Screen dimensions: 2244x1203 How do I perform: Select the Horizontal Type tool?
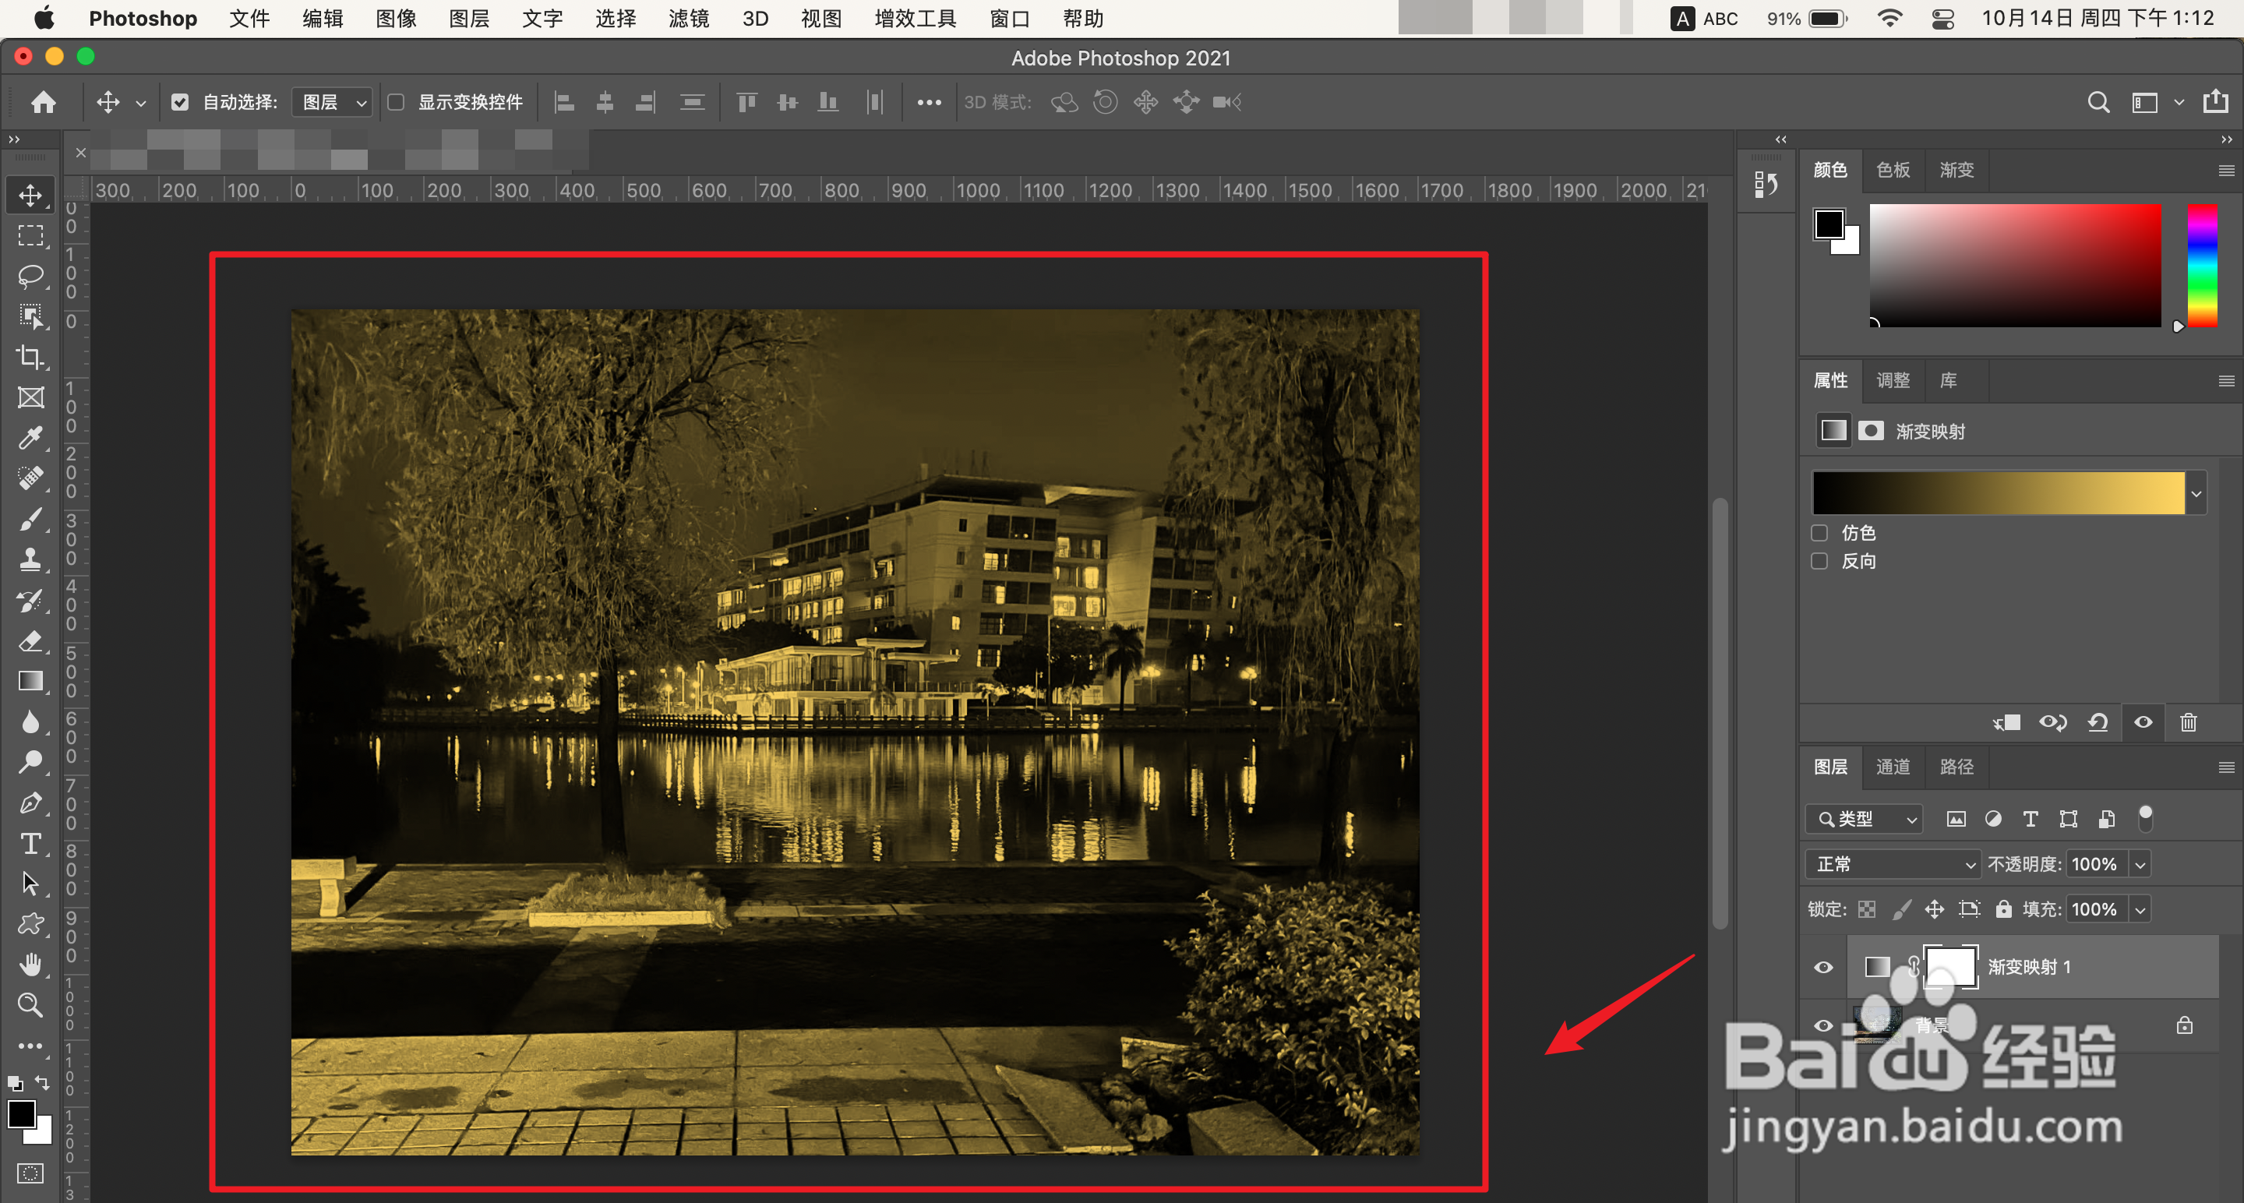(x=30, y=843)
